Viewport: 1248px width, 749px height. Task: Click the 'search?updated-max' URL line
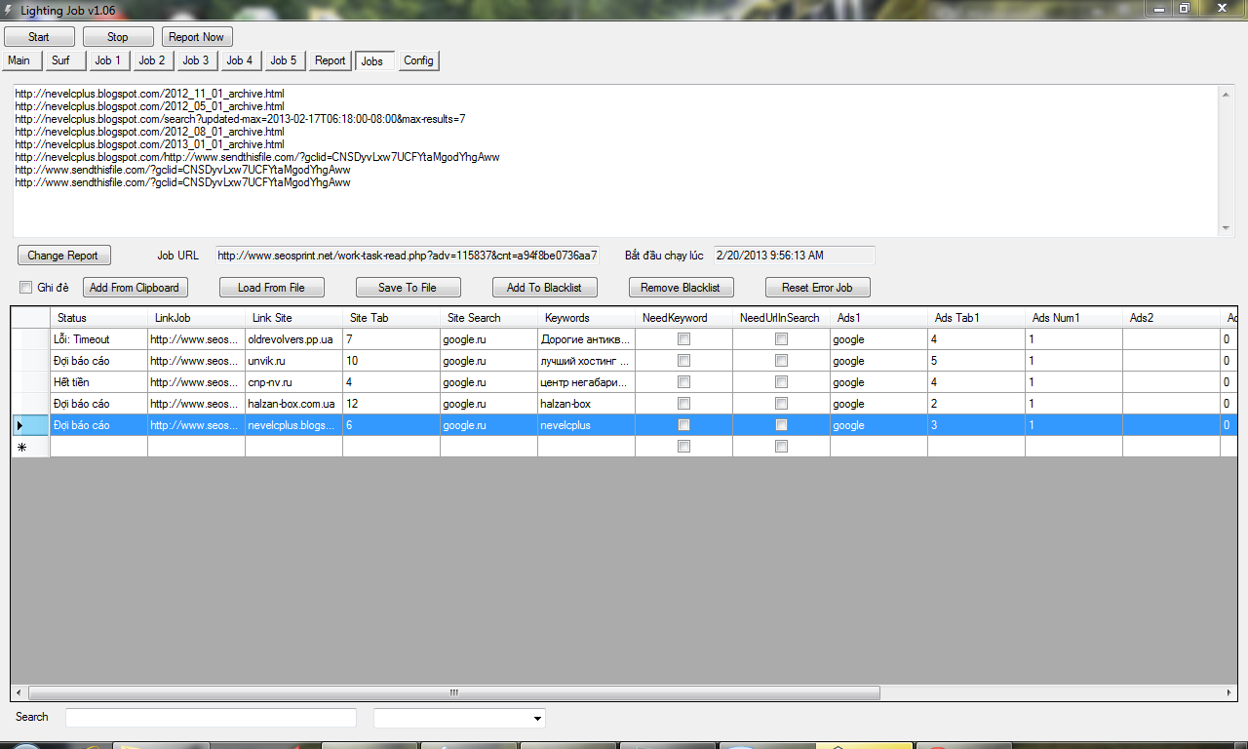[241, 119]
